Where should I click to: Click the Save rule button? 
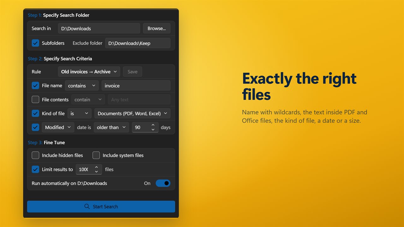point(133,72)
